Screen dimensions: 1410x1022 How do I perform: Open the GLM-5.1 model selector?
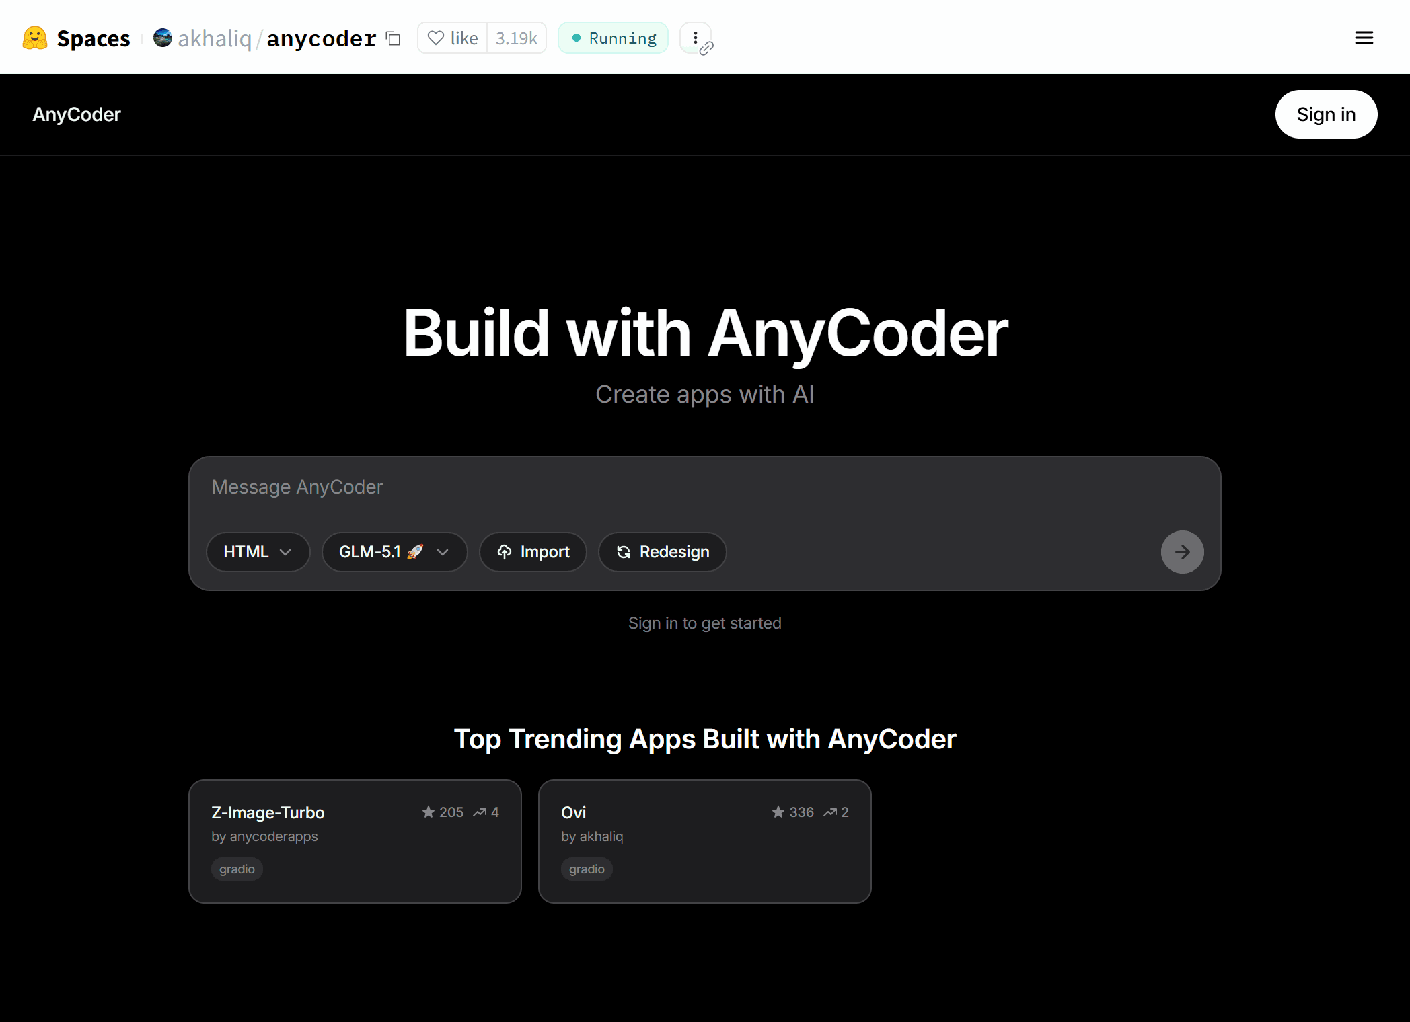click(x=394, y=551)
